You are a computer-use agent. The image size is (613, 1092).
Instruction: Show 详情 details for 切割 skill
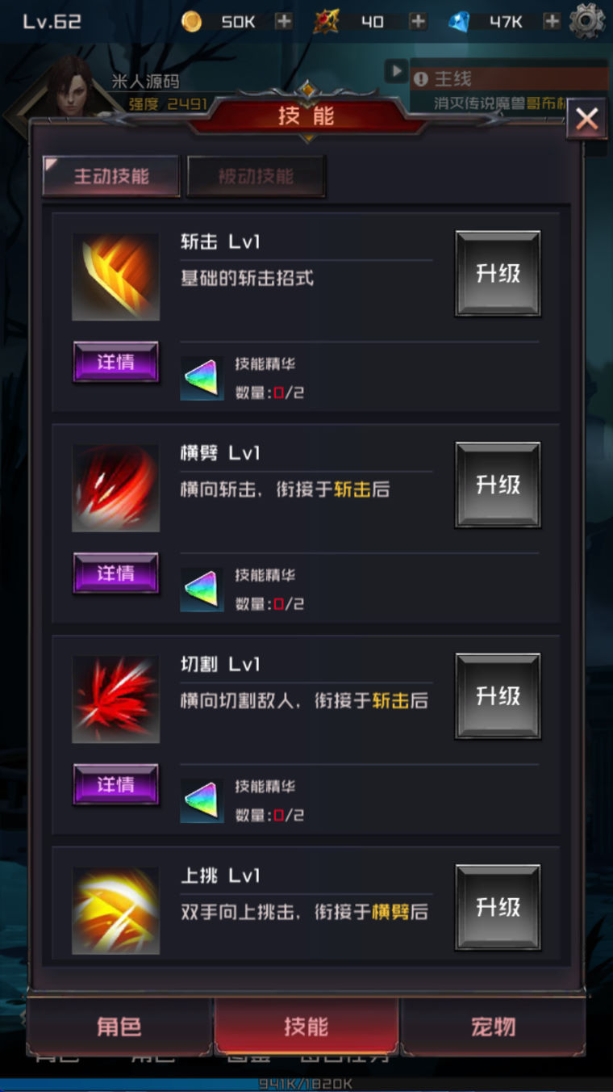pyautogui.click(x=115, y=784)
